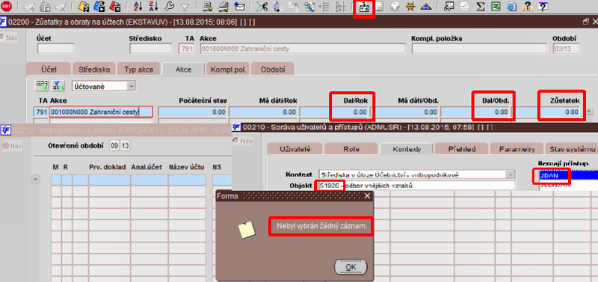
Task: Select JDAN in the Nemají přístup list
Action: 568,175
